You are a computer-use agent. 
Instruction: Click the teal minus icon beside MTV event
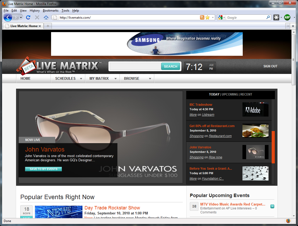click(272, 206)
